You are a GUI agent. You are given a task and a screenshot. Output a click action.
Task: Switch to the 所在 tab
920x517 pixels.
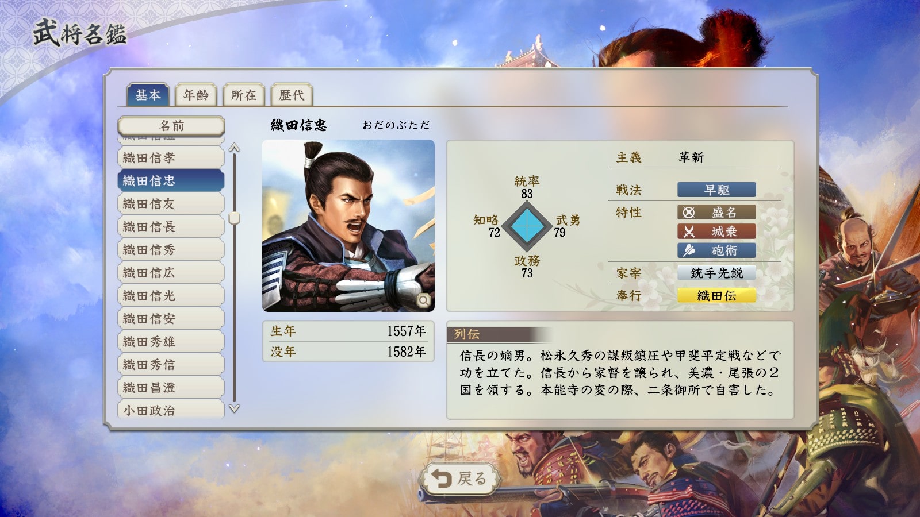pyautogui.click(x=244, y=95)
